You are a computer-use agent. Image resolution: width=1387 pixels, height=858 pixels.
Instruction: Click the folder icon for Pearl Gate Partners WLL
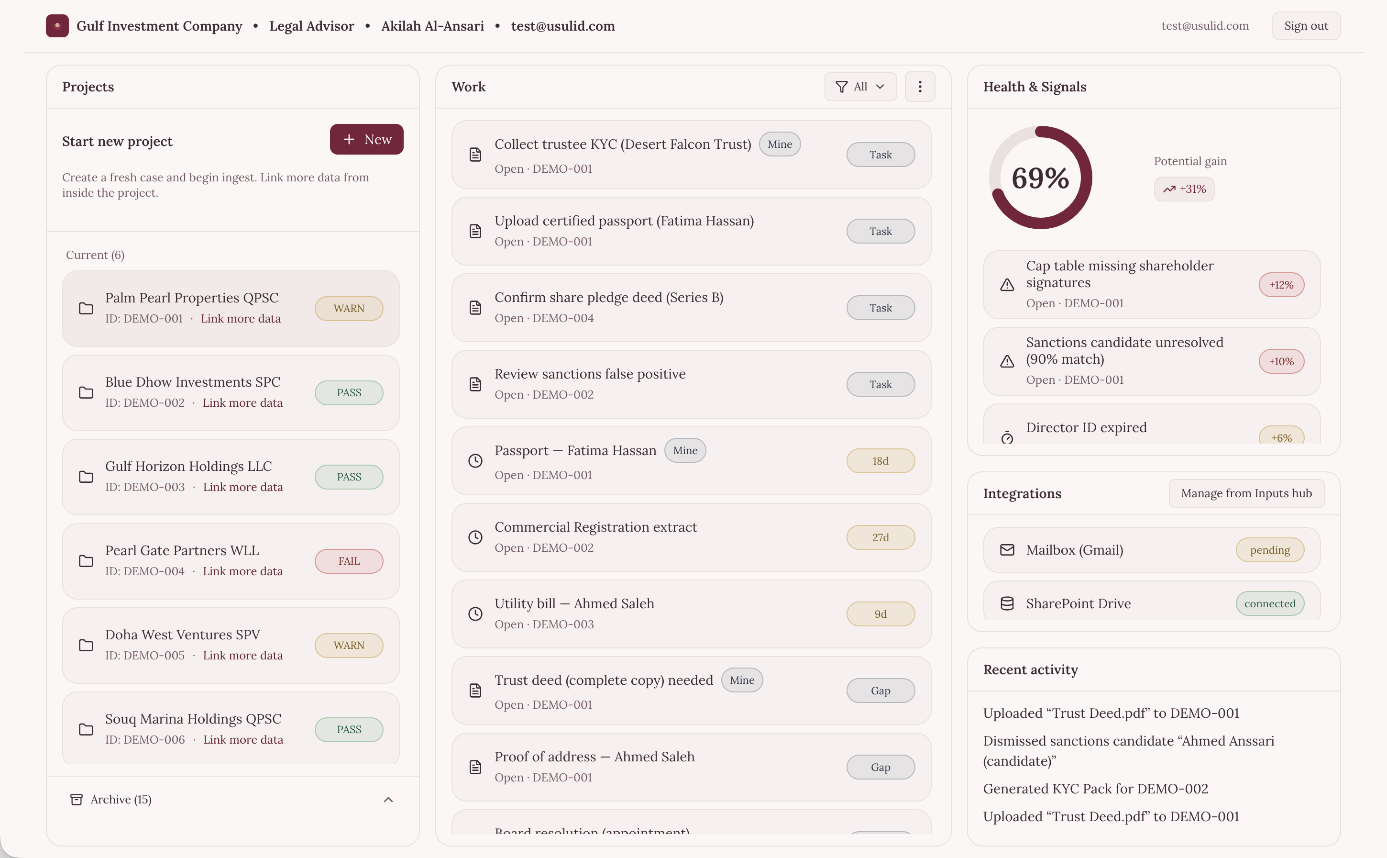coord(86,561)
